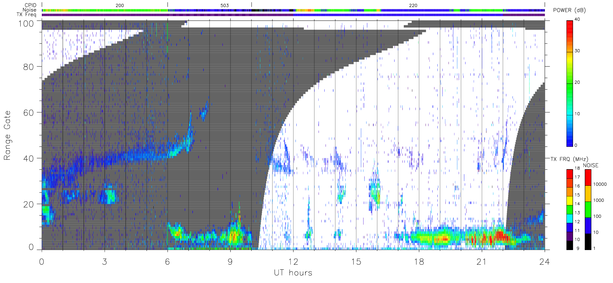Screen dimensions: 613x283
Task: Click UT hour tick label 21
Action: pyautogui.click(x=482, y=262)
